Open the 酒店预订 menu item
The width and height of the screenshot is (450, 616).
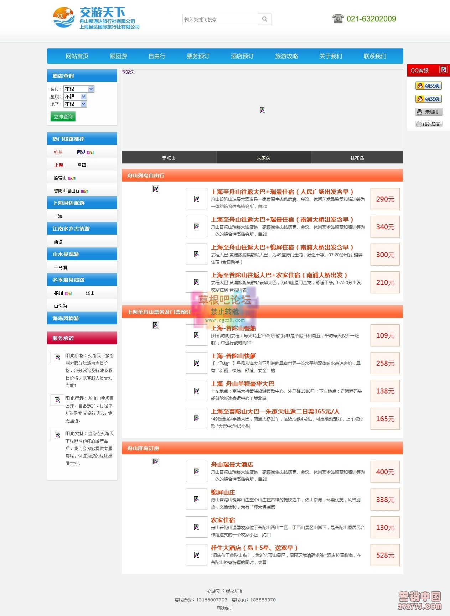242,56
